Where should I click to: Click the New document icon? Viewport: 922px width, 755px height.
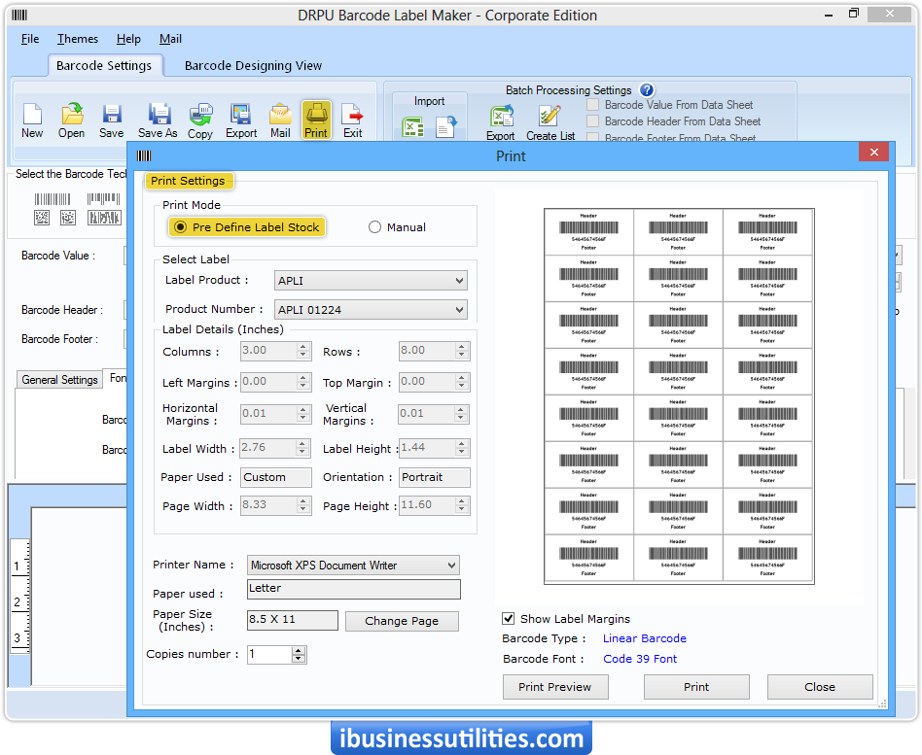[x=32, y=120]
